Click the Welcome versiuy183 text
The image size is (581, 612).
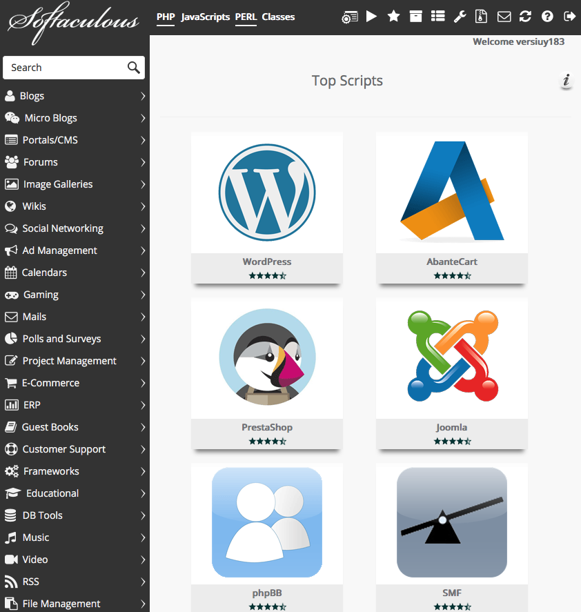518,42
